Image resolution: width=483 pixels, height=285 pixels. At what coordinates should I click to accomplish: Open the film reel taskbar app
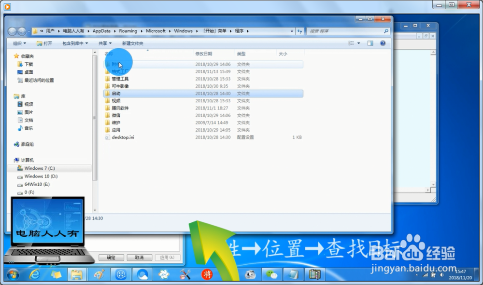[x=121, y=274]
